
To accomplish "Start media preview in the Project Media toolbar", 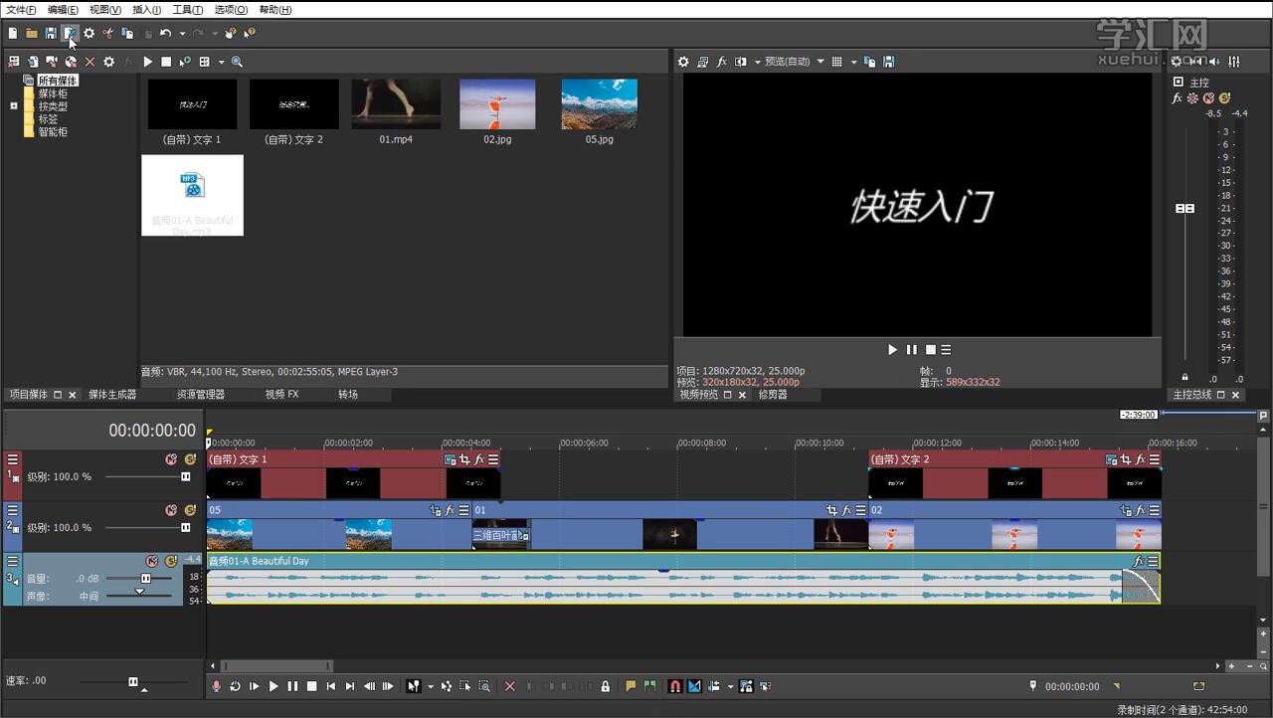I will (147, 62).
